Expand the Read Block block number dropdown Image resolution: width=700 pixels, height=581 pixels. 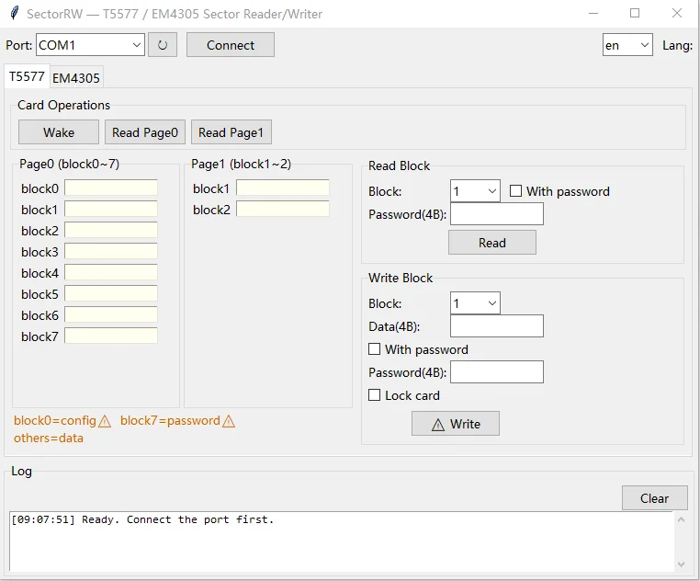click(475, 191)
